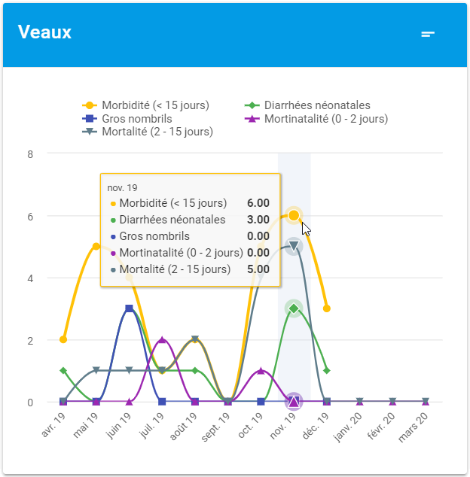Image resolution: width=470 pixels, height=477 pixels.
Task: Toggle Mortinatalité (0 - 2 jours) legend series
Action: (316, 119)
